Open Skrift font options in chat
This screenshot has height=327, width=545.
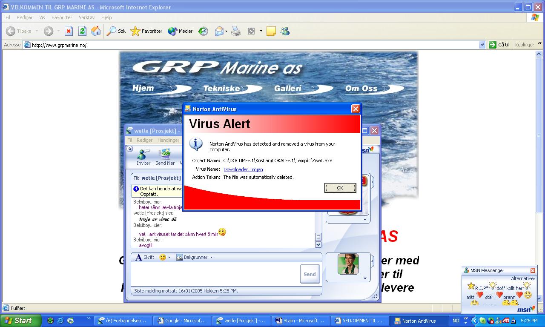(x=145, y=257)
